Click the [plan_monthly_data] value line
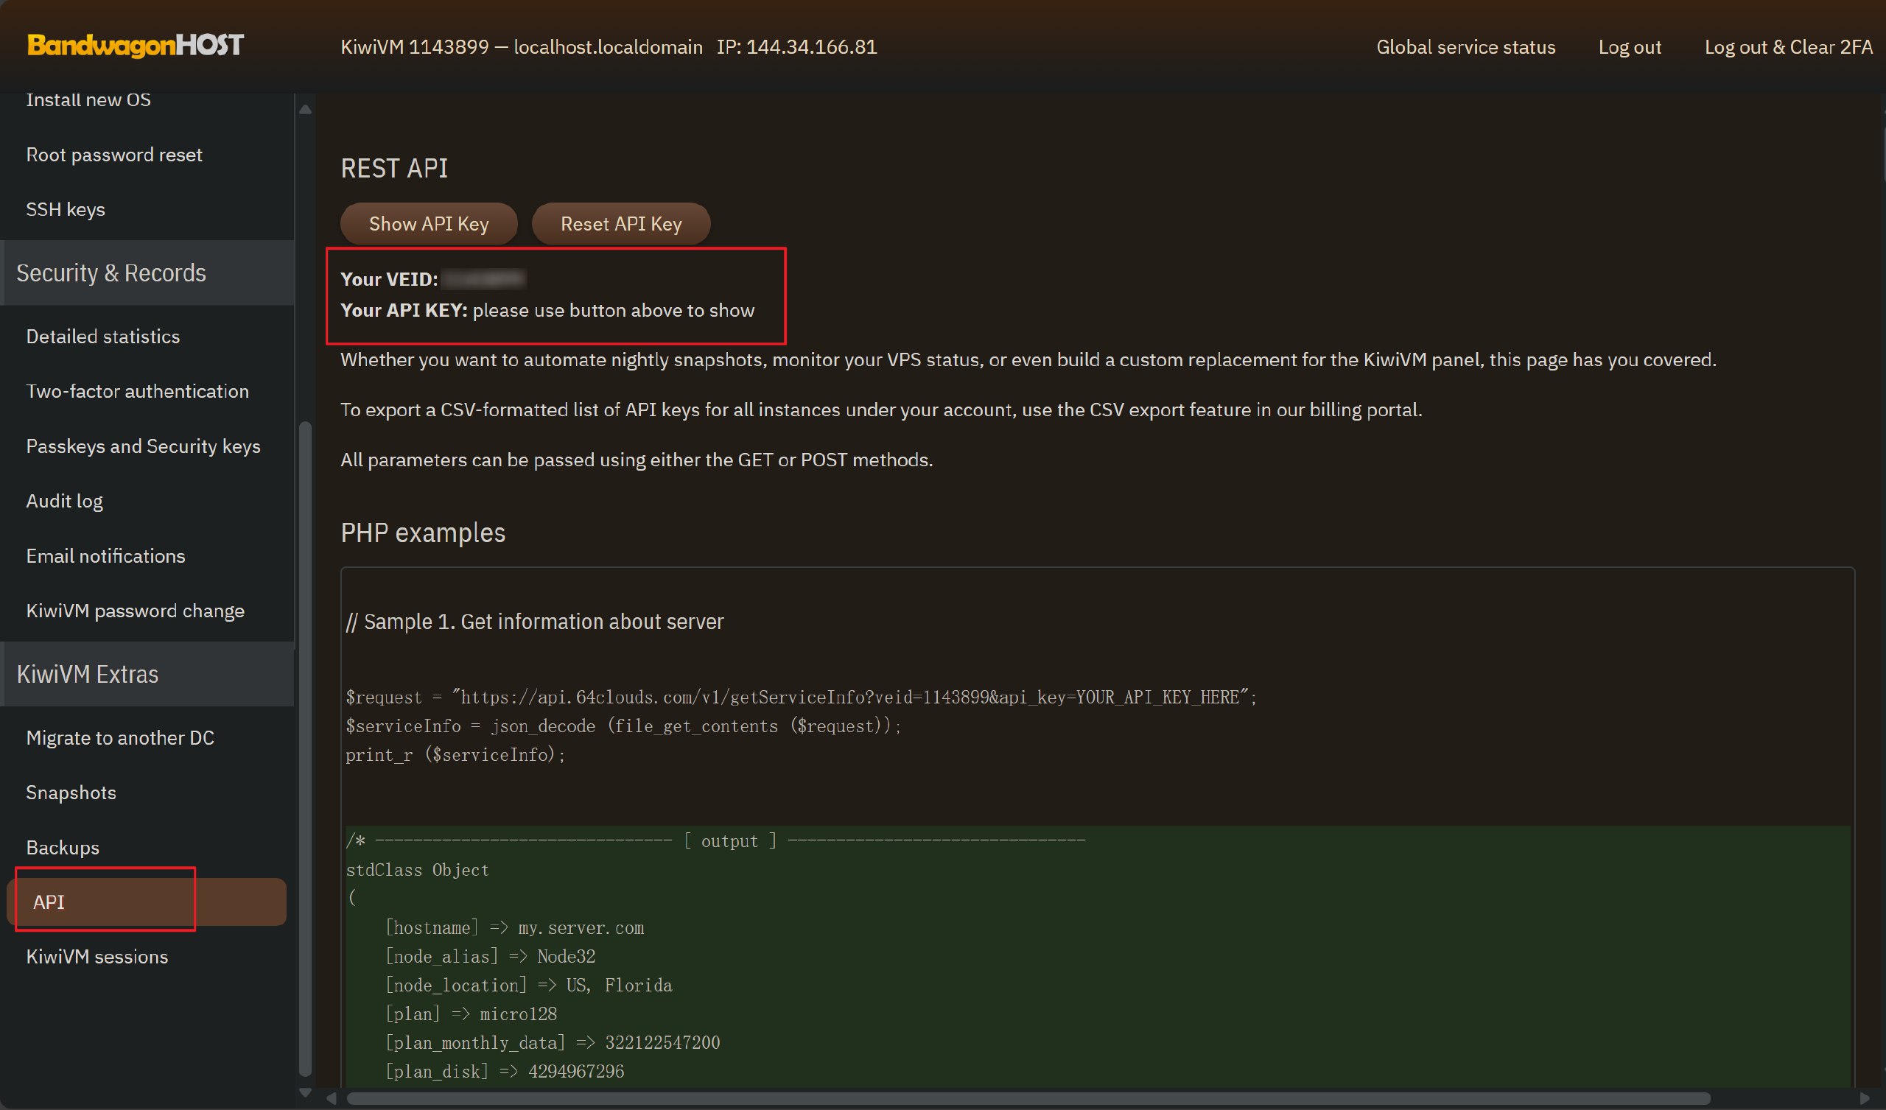This screenshot has height=1110, width=1886. tap(553, 1043)
